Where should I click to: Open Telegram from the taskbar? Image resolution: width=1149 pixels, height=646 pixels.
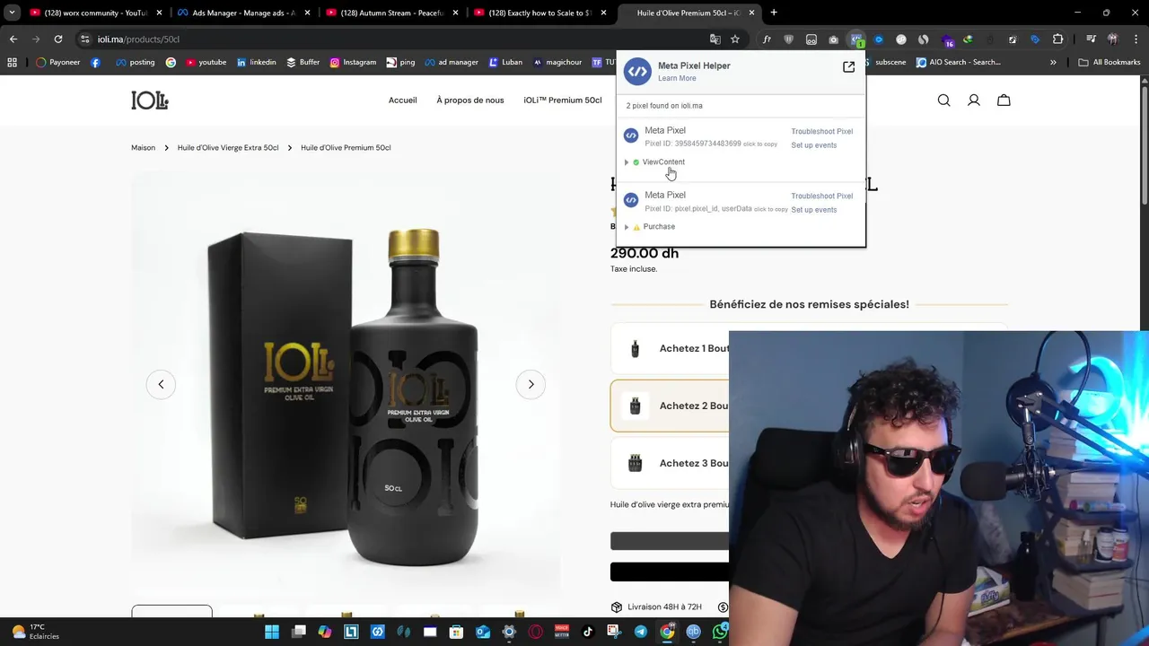[640, 632]
